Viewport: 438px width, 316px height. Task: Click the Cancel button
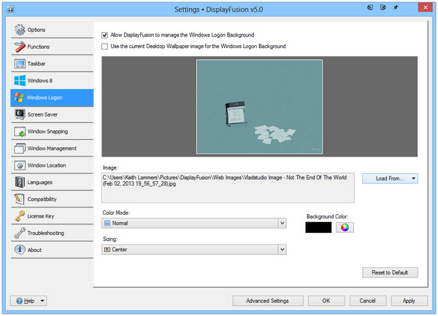(x=368, y=301)
